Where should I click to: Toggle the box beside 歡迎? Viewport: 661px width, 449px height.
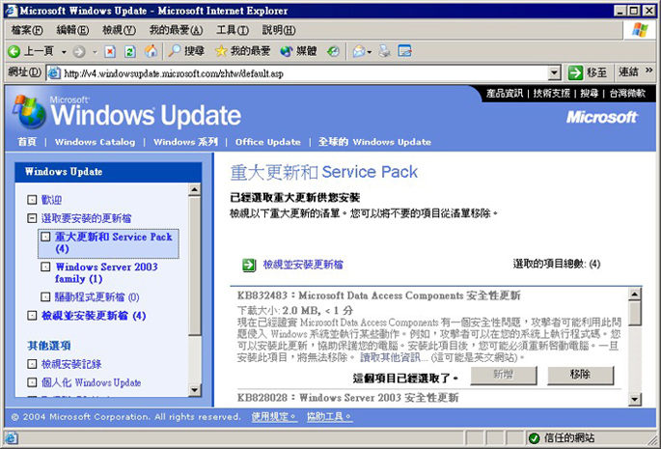pyautogui.click(x=32, y=200)
